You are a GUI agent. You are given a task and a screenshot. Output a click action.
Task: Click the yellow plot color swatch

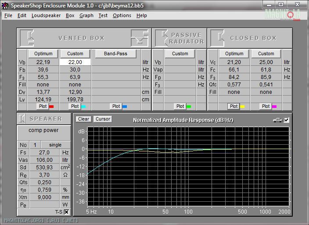point(242,107)
